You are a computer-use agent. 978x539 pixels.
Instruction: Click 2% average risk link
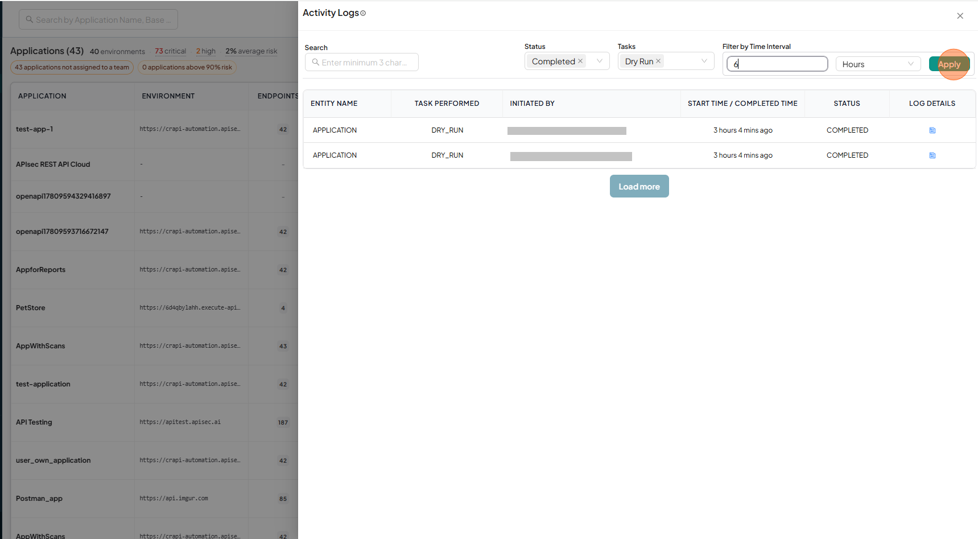(251, 51)
